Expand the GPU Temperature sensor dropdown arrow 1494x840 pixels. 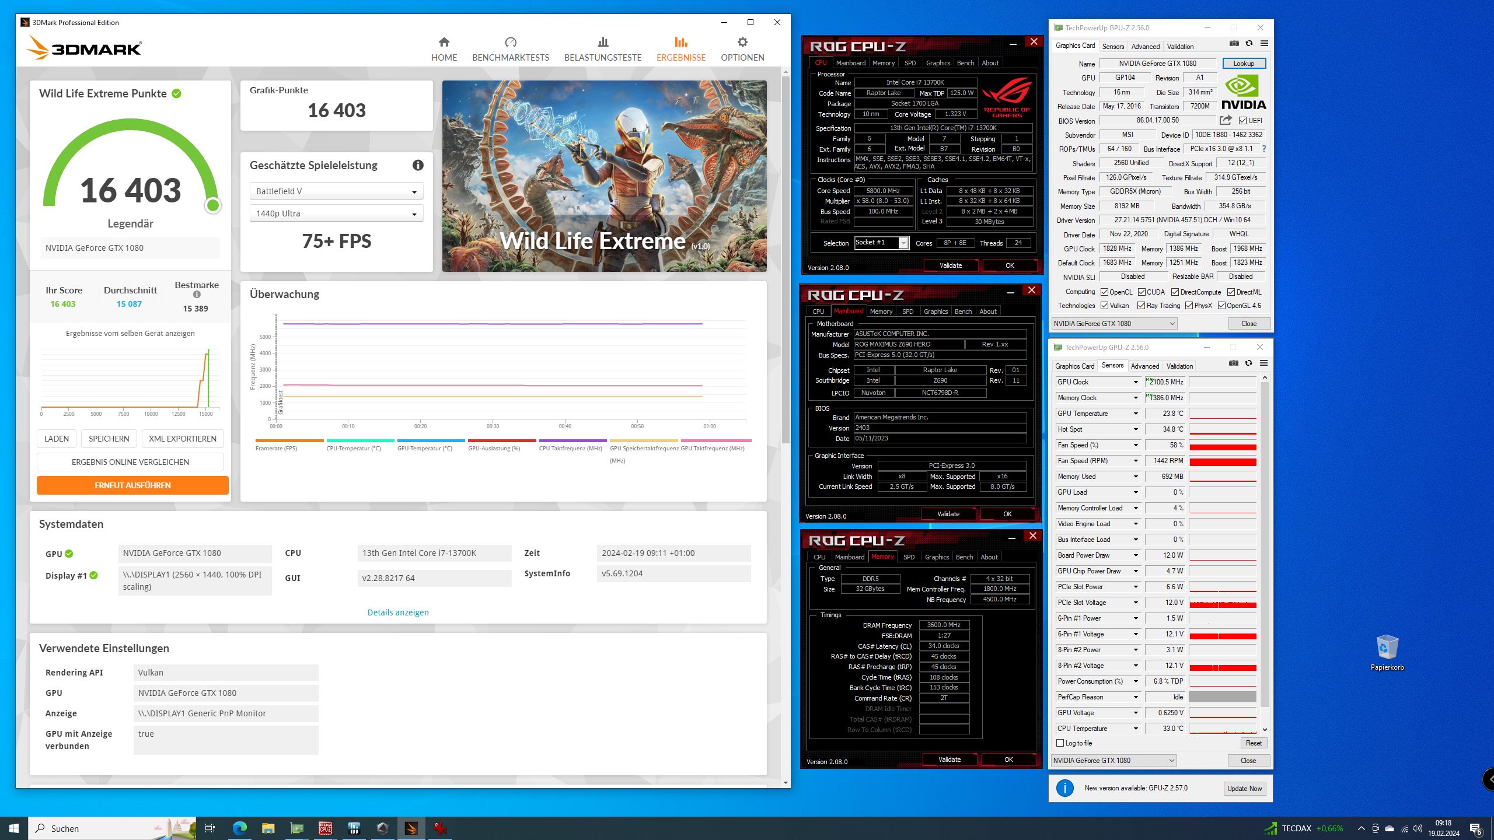[1136, 414]
